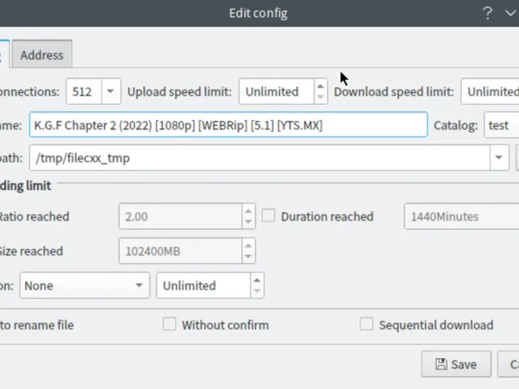Viewport: 519px width, 389px height.
Task: Click the help question mark icon
Action: coord(487,13)
